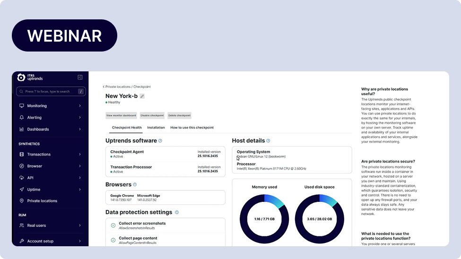Screen dimensions: 461x259
Task: Click the Intel Xeon Platinum processor text
Action: [x=271, y=169]
